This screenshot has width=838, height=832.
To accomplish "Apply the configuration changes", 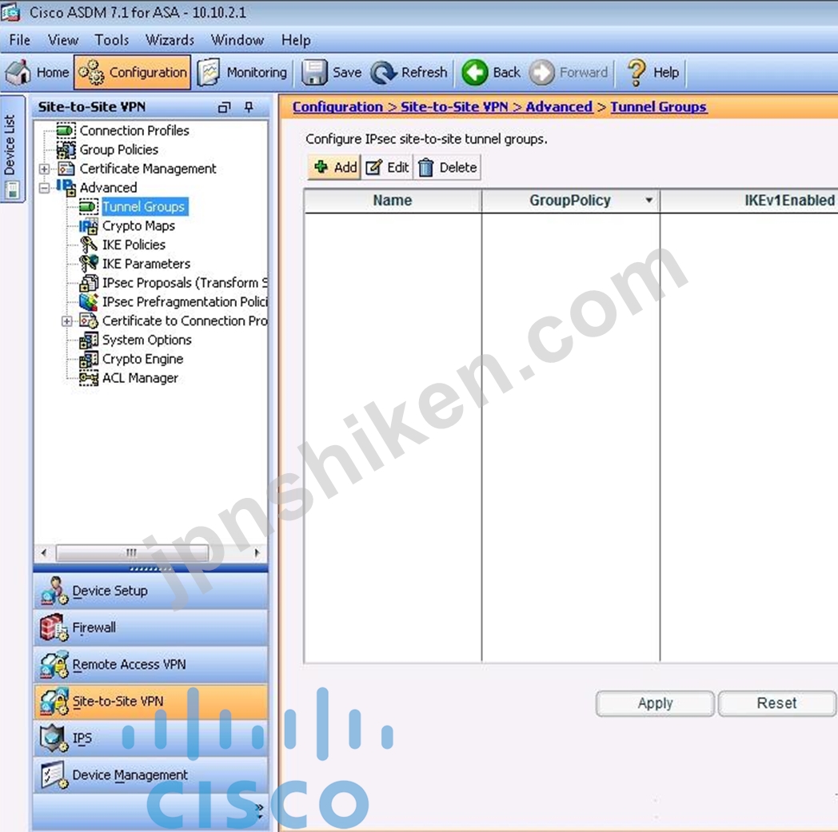I will coord(655,703).
